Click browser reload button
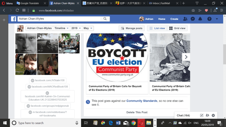The height and width of the screenshot is (127, 226). tap(17, 10)
